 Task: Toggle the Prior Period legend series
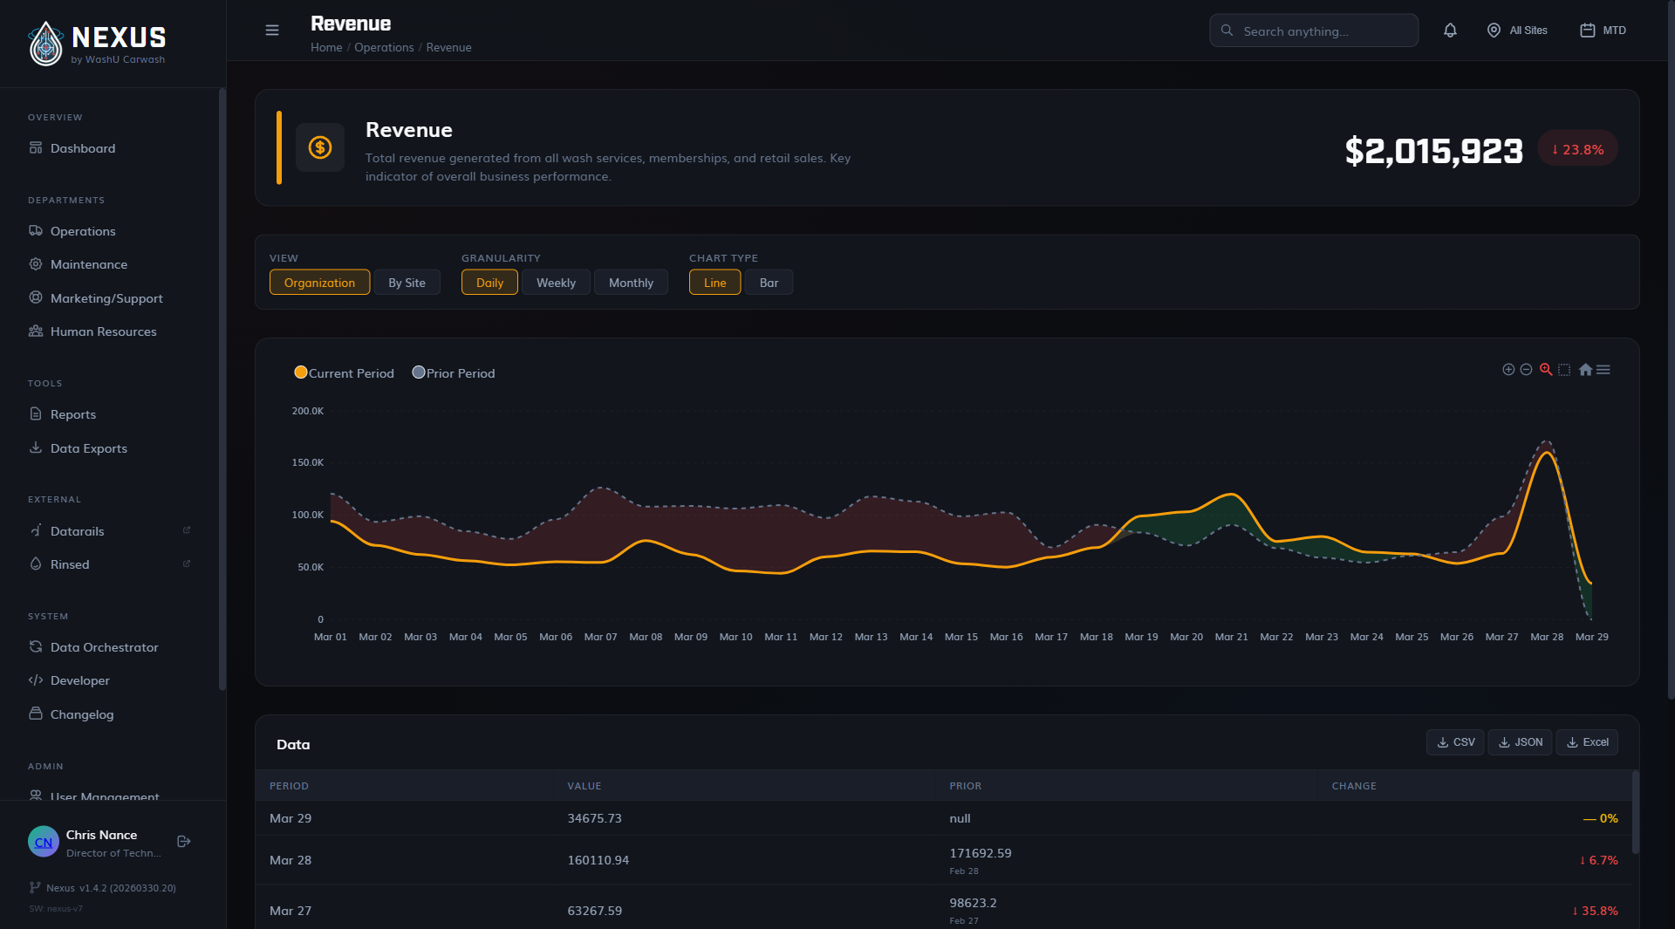[454, 373]
